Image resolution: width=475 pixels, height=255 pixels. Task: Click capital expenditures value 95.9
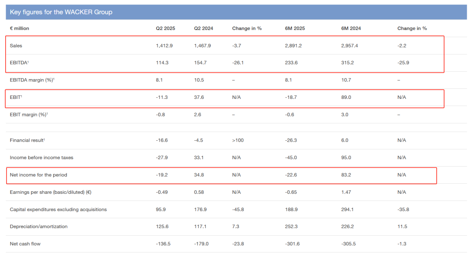[x=161, y=209]
